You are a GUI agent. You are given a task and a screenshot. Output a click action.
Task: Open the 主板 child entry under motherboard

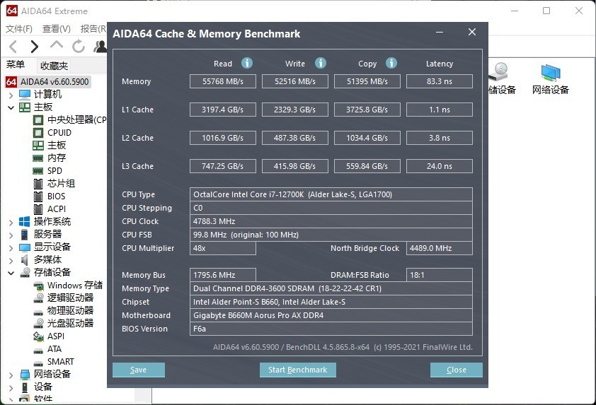57,146
